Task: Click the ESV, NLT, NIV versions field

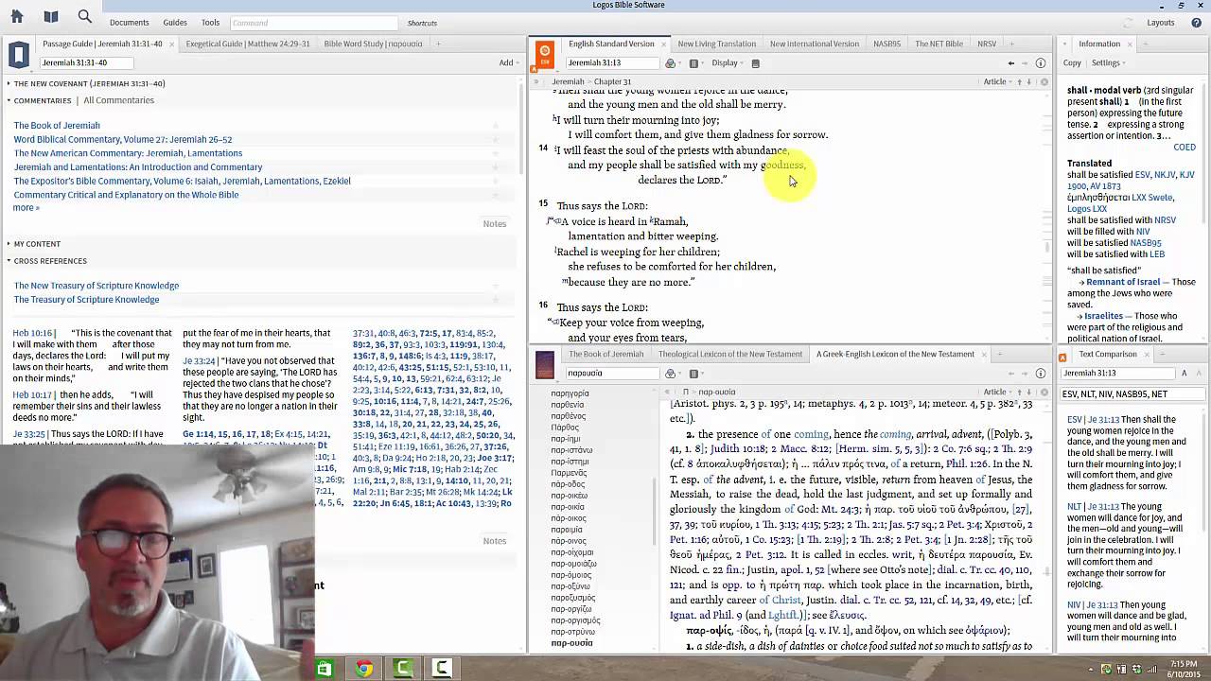Action: pos(1132,394)
